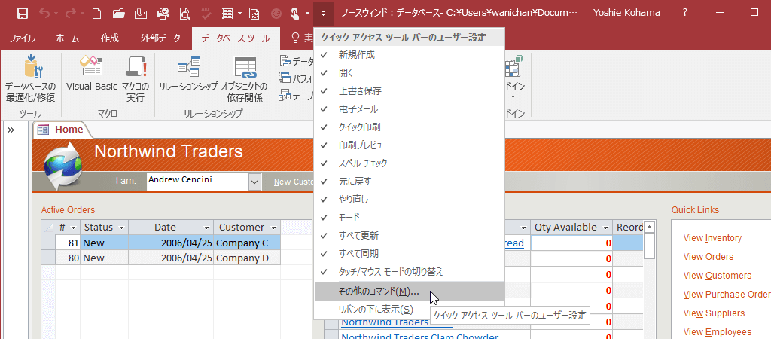Viewport: 771px width, 339px height.
Task: Uncheck すべて同期 in the customize menu
Action: pyautogui.click(x=409, y=253)
